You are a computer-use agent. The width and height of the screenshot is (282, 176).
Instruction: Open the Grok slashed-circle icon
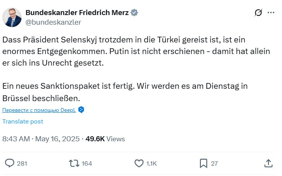coord(258,13)
